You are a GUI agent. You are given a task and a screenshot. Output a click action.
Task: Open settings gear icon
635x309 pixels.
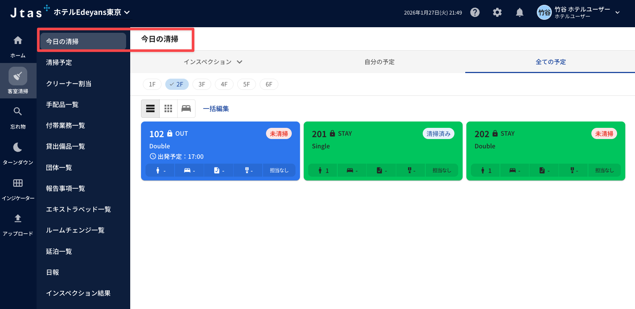pos(497,12)
